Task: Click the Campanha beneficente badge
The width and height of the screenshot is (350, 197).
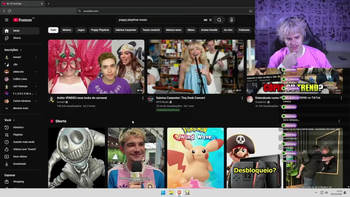Action: click(168, 110)
